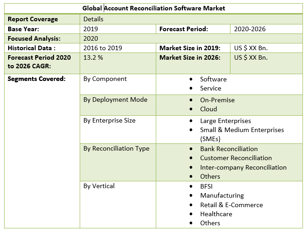Select the 13.2 % CAGR value
This screenshot has width=307, height=232.
(x=93, y=57)
